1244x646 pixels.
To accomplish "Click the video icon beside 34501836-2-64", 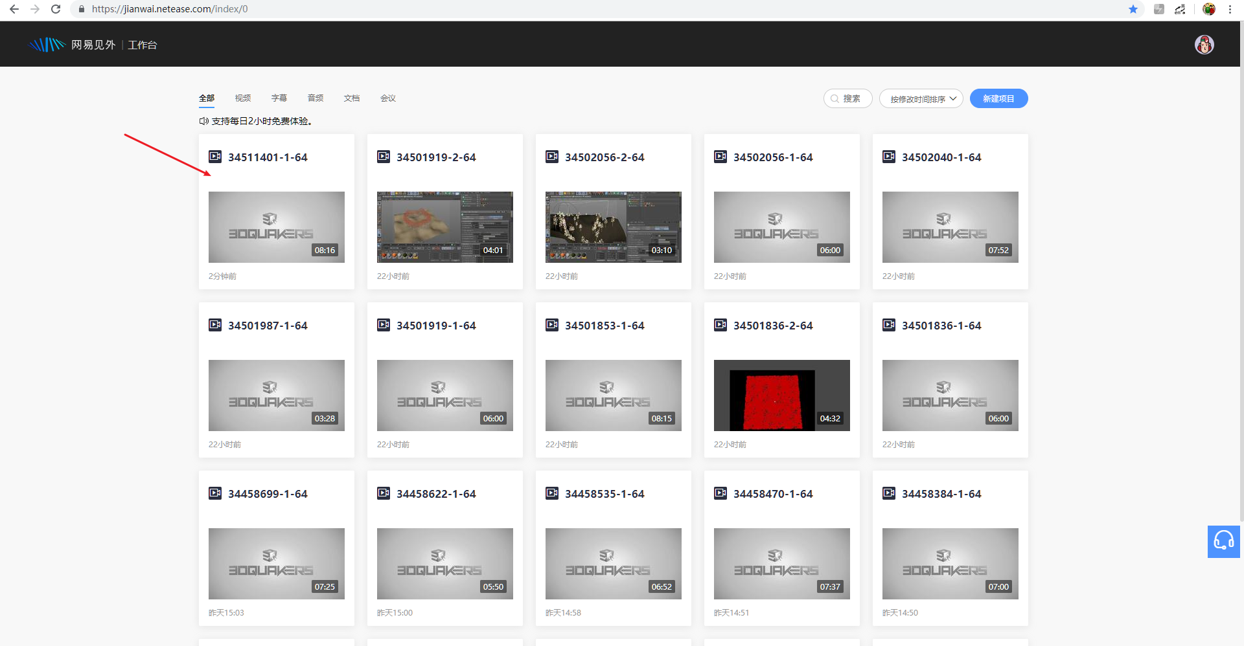I will [x=720, y=325].
